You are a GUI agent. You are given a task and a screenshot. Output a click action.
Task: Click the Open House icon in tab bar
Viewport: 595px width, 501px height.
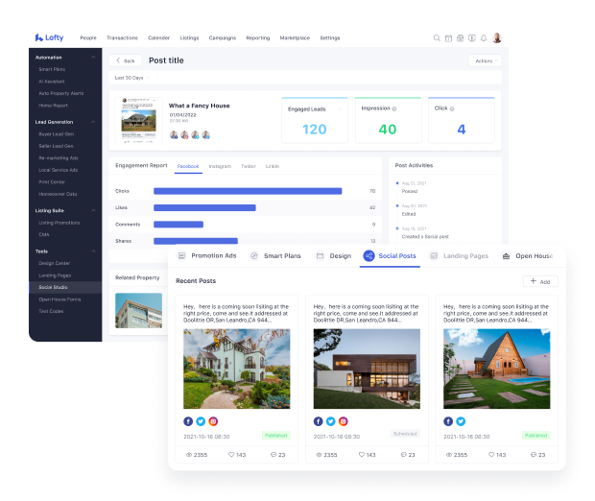pos(506,256)
